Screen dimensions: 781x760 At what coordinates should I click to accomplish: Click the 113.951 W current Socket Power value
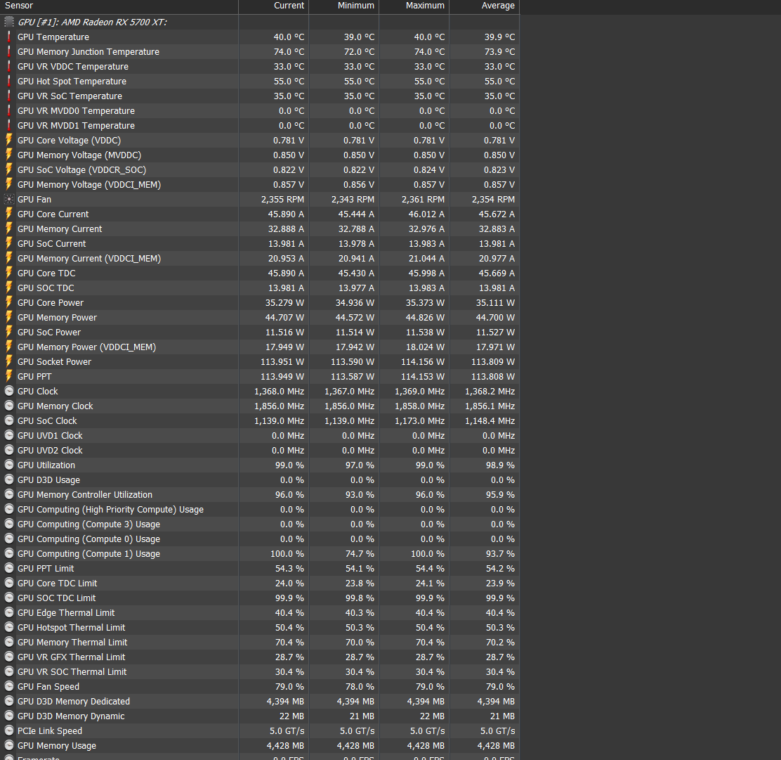point(282,361)
